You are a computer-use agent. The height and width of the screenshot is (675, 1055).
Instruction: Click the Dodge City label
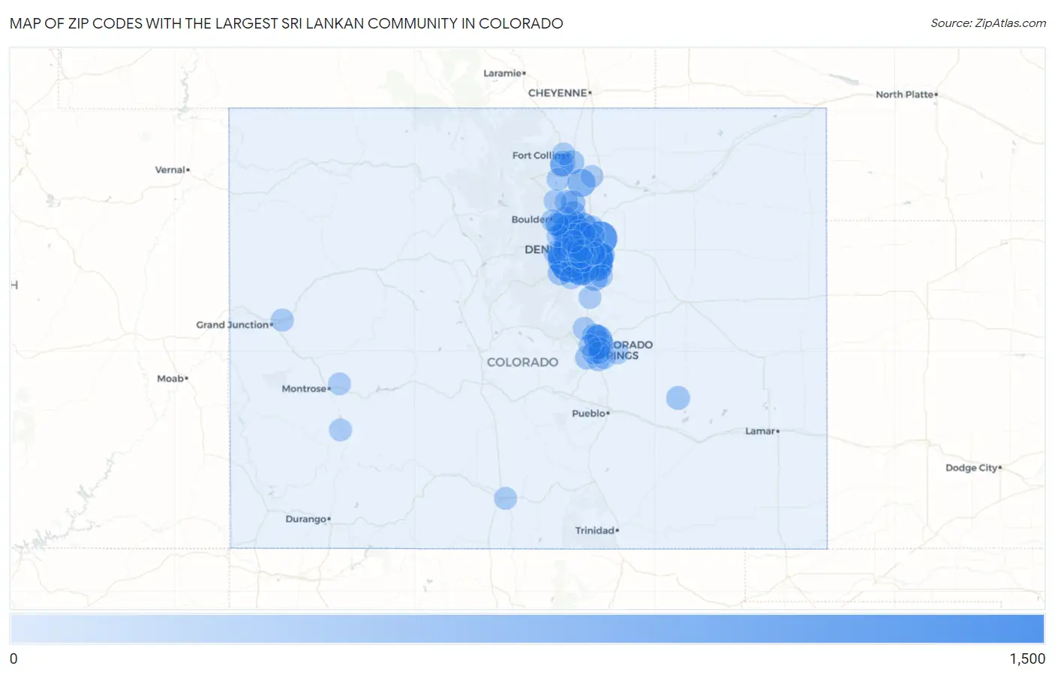(973, 468)
